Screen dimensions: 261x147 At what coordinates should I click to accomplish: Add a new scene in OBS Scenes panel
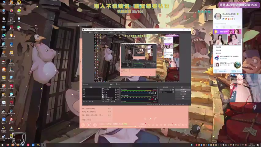click(84, 102)
